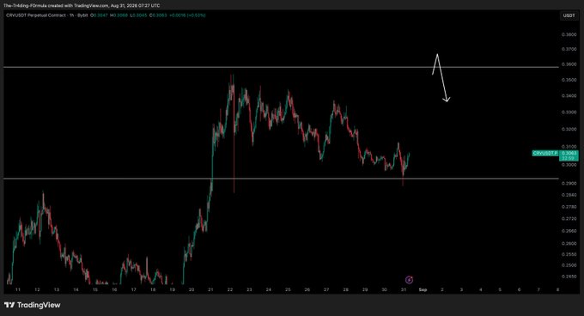Viewport: 584px width, 316px height.
Task: Click the 0.3800 price axis label
Action: coord(569,34)
